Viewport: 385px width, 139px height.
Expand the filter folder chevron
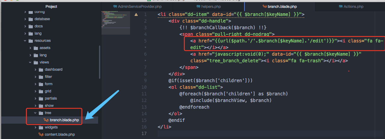36,77
